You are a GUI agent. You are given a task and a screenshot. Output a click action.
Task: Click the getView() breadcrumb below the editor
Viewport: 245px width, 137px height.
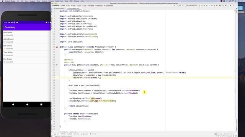pyautogui.click(x=73, y=132)
